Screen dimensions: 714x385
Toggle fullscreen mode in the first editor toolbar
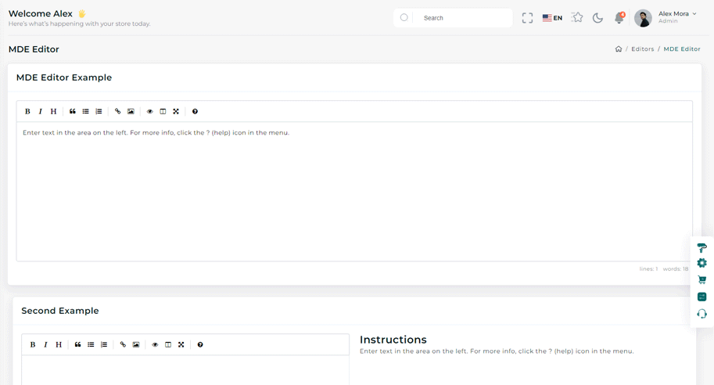pyautogui.click(x=176, y=112)
